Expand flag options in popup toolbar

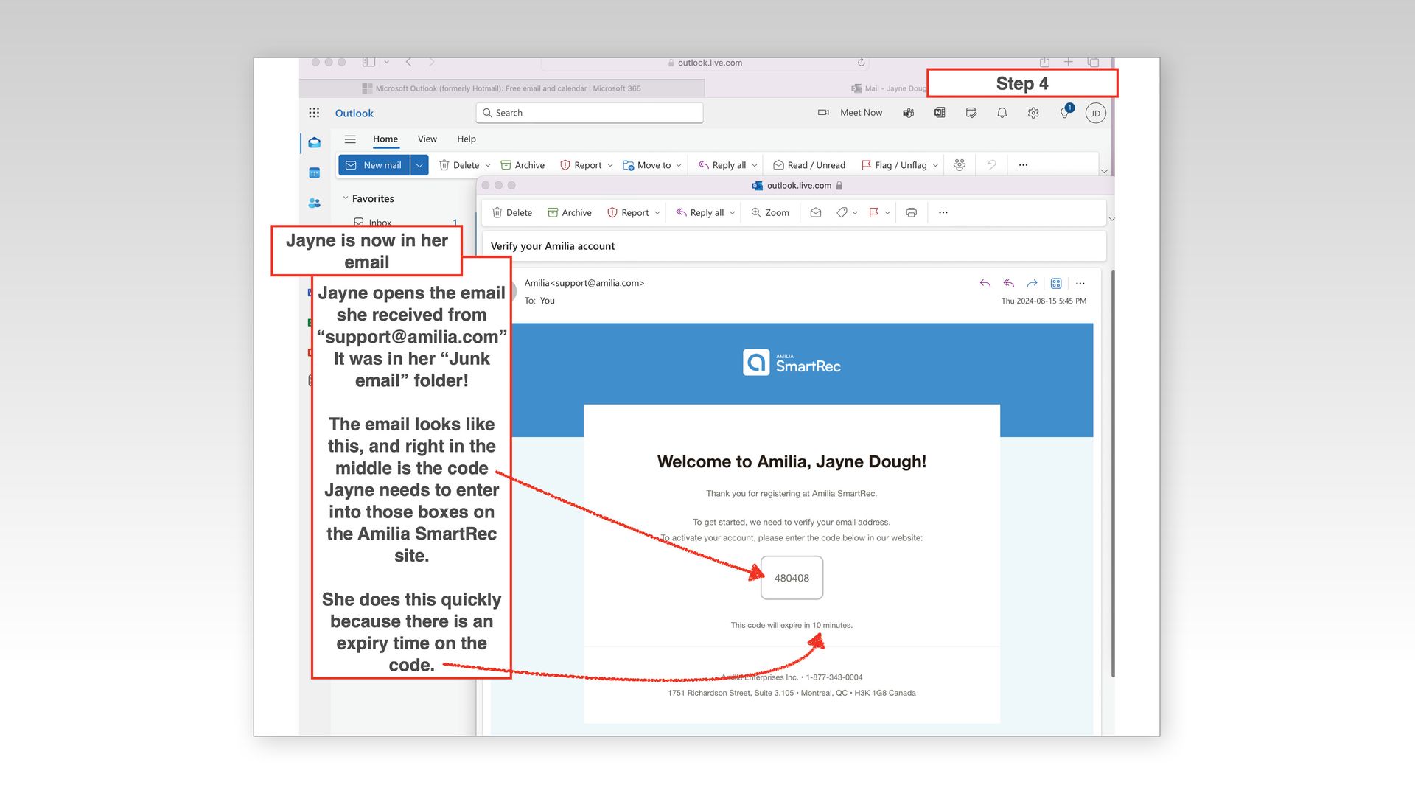pyautogui.click(x=887, y=213)
